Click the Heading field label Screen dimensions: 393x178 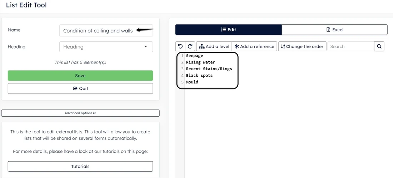pos(16,47)
